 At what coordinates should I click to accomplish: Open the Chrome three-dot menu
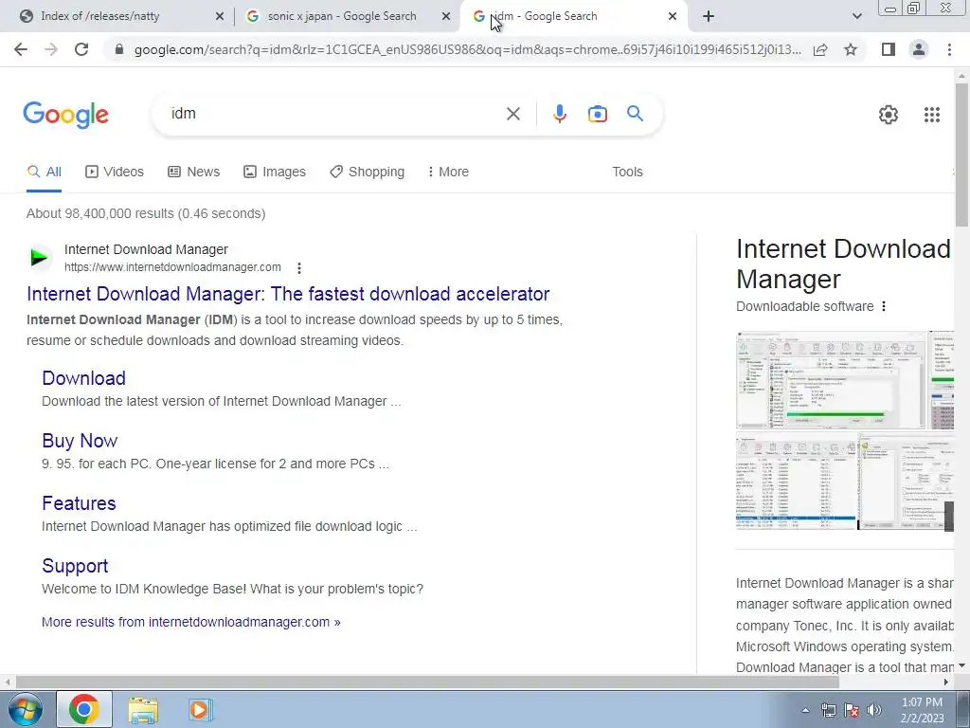point(949,49)
